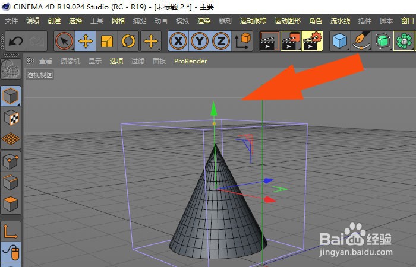This screenshot has height=267, width=416.
Task: Toggle X axis lock
Action: (x=178, y=41)
